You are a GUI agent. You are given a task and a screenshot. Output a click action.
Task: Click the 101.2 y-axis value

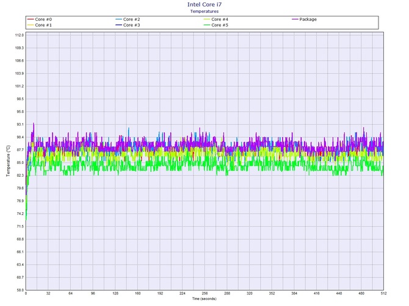[x=20, y=86]
